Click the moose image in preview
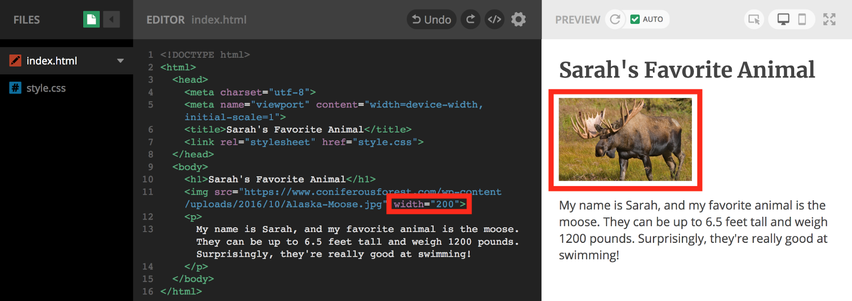852x301 pixels. 625,139
